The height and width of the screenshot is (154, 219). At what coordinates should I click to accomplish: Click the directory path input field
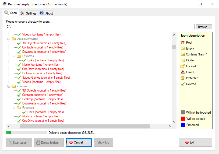point(100,27)
